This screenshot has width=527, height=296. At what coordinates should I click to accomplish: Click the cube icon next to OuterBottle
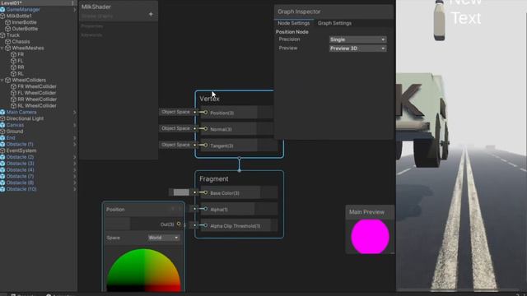[8, 29]
